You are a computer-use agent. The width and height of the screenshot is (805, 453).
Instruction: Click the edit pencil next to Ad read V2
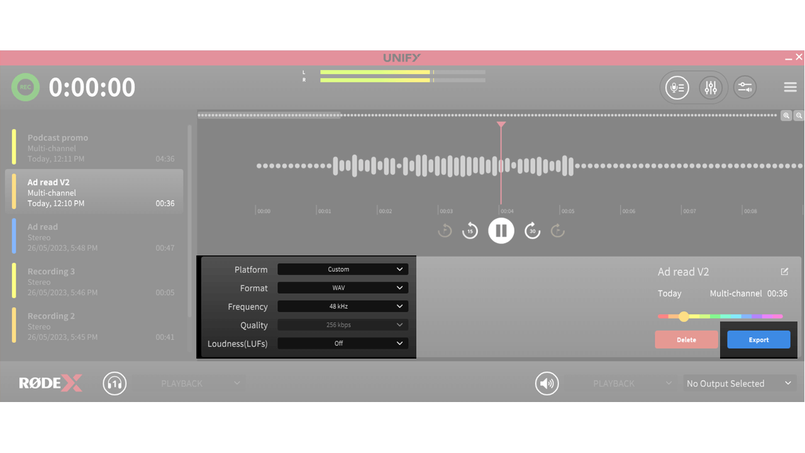click(x=784, y=271)
